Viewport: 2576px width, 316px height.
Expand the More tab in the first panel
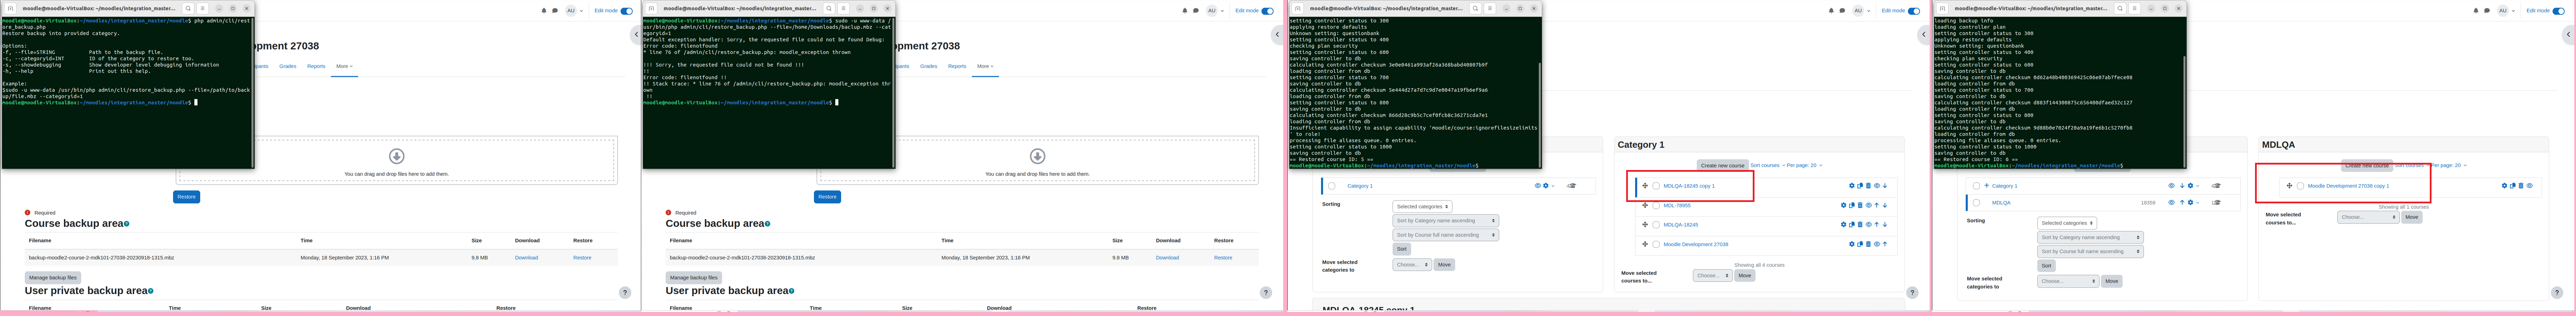click(344, 66)
